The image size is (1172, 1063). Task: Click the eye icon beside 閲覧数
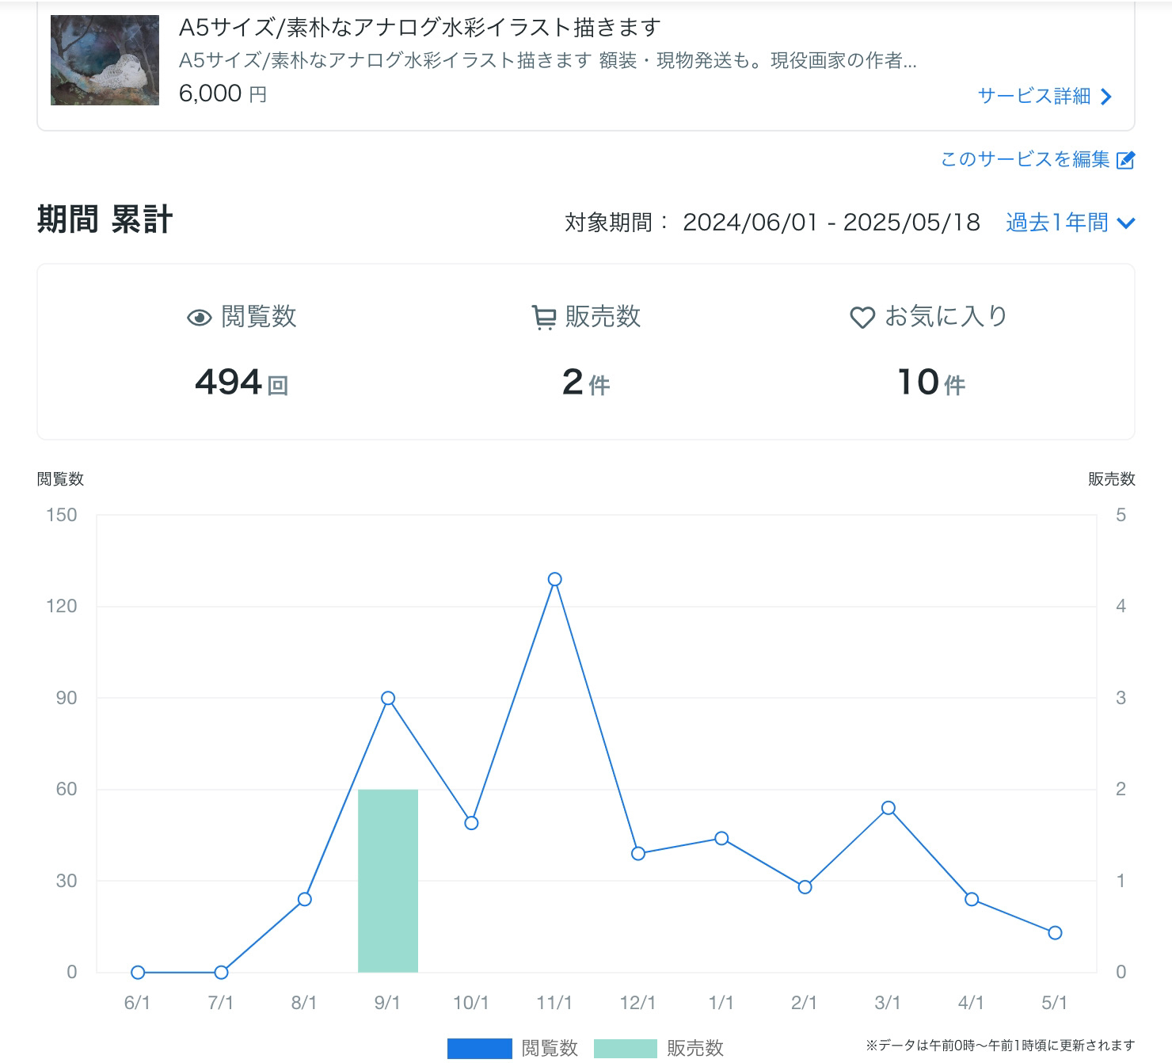[200, 317]
